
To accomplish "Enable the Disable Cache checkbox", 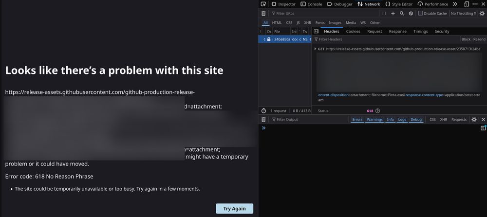I will [x=421, y=13].
